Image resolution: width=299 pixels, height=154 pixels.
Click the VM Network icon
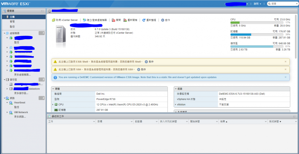[x=11, y=112]
